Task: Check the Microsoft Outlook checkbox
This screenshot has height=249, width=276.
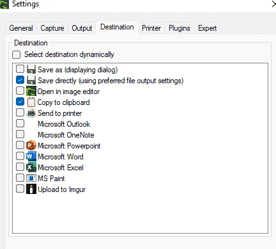Action: (20, 124)
